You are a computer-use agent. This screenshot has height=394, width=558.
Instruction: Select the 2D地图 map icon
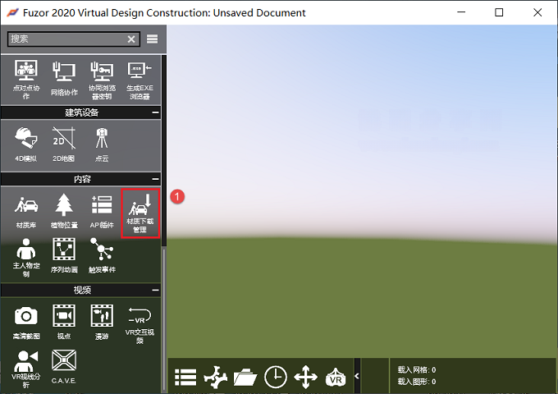64,144
